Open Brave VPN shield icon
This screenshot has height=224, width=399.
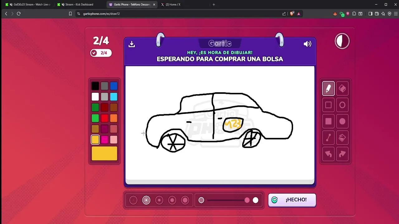[389, 14]
